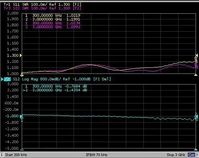The image size is (199, 158).
Task: Select yellow marker 2 readout 3 GHz 1.1991
Action: pyautogui.click(x=53, y=19)
